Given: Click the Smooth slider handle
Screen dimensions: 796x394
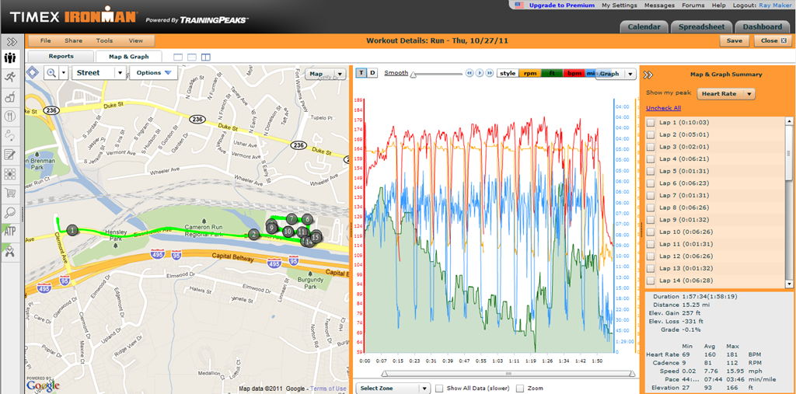Looking at the screenshot, I should (x=414, y=75).
